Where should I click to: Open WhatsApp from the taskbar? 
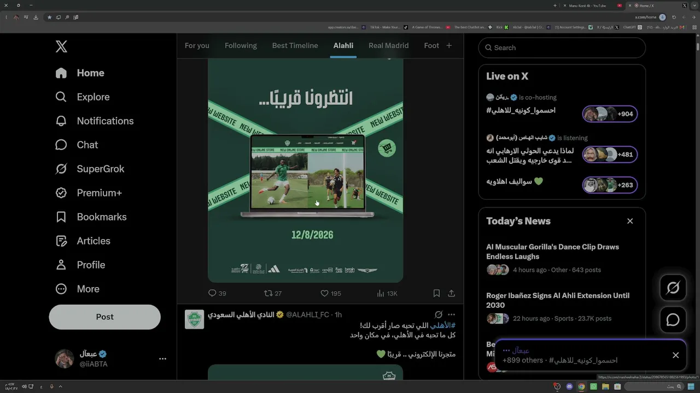[x=593, y=387]
